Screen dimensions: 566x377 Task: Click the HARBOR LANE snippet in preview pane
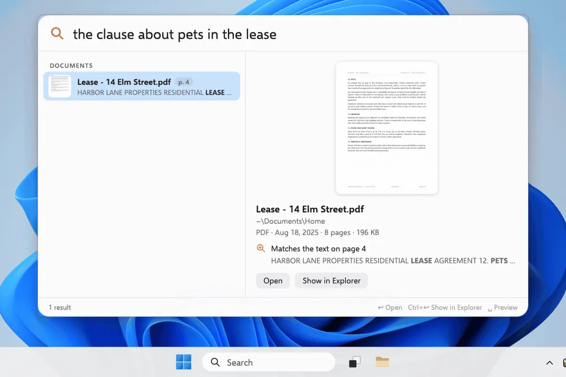[393, 260]
